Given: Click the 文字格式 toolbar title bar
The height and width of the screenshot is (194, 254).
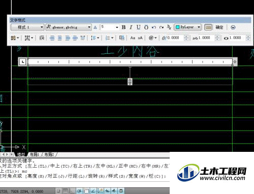Looking at the screenshot, I should point(130,20).
